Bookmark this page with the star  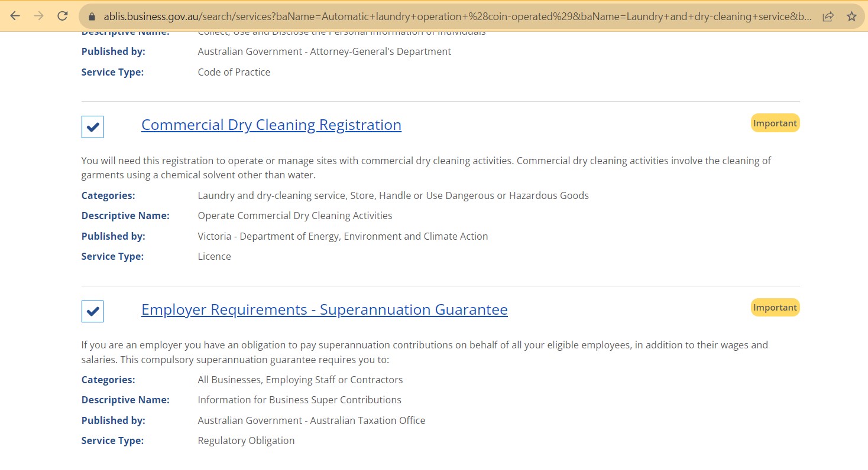click(x=851, y=17)
